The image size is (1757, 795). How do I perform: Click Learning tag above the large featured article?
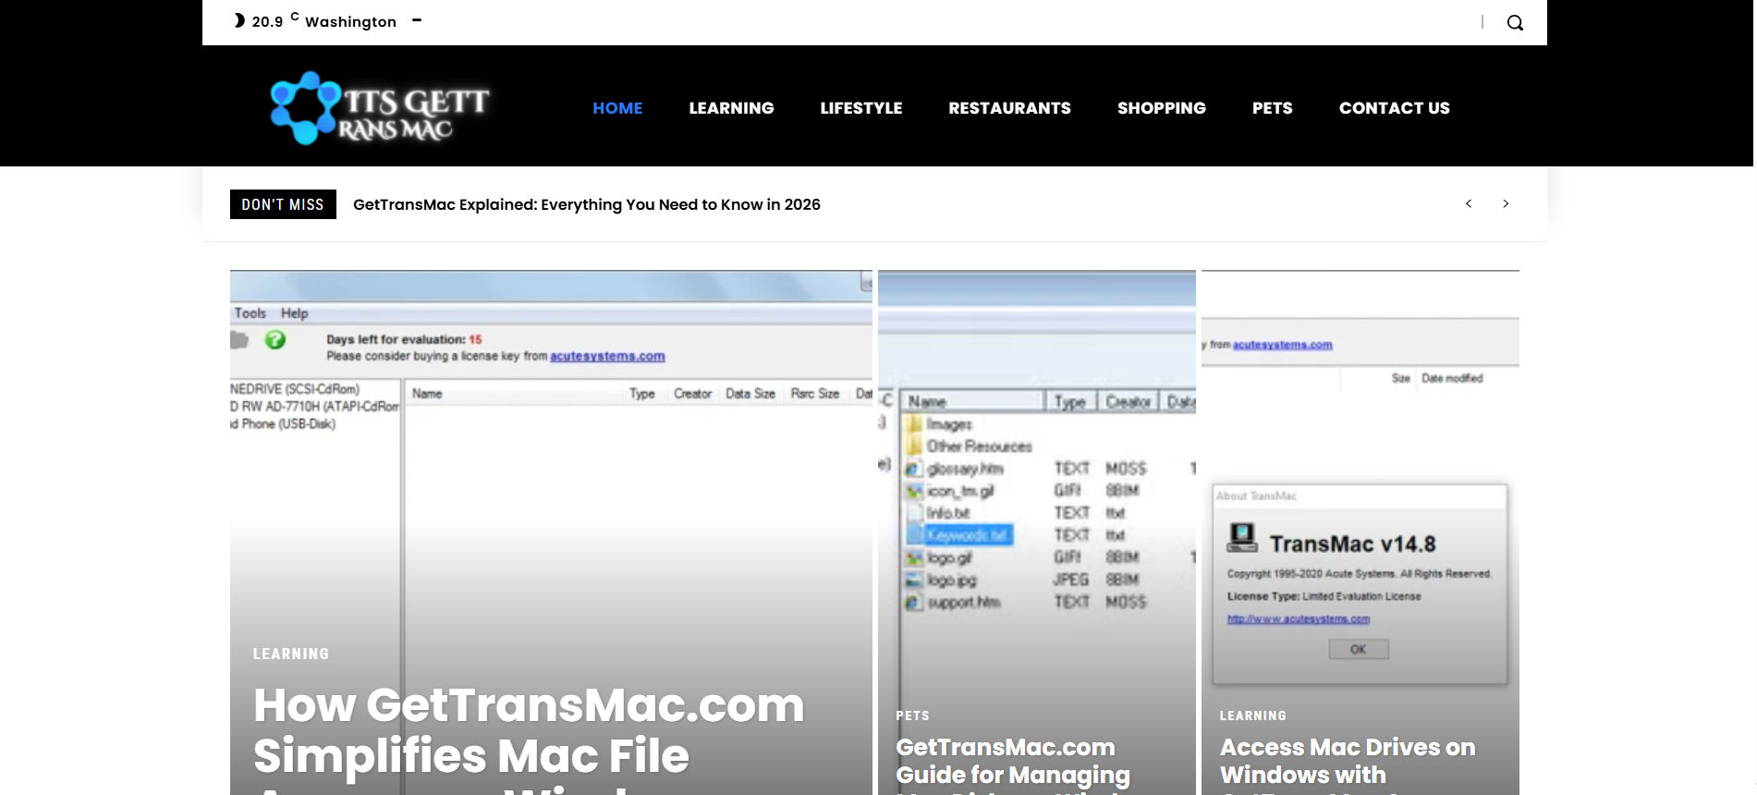click(291, 654)
